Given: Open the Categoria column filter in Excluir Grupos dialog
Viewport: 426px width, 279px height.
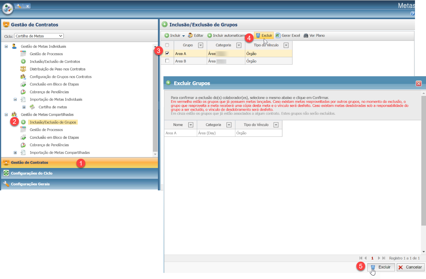Looking at the screenshot, I should click(229, 125).
